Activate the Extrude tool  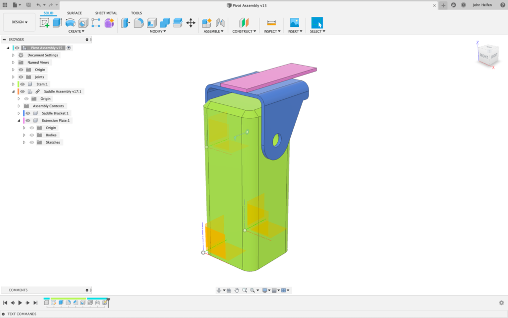point(56,22)
